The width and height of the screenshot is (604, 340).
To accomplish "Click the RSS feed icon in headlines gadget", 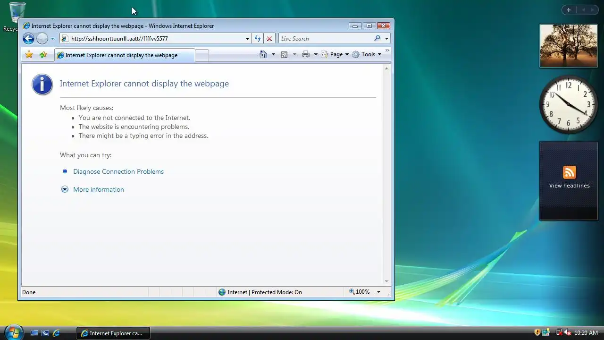I will pyautogui.click(x=570, y=172).
